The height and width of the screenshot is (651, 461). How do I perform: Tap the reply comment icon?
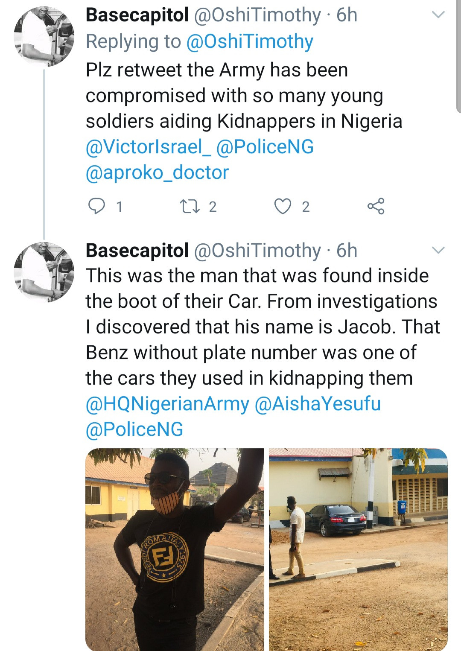pyautogui.click(x=96, y=206)
